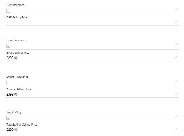
Task: Click the £399.00 Smart+ Selling Price value
Action: (x=12, y=94)
